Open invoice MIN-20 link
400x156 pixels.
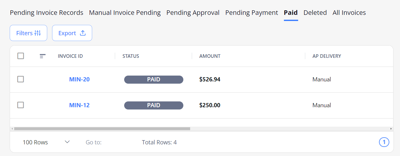[79, 79]
